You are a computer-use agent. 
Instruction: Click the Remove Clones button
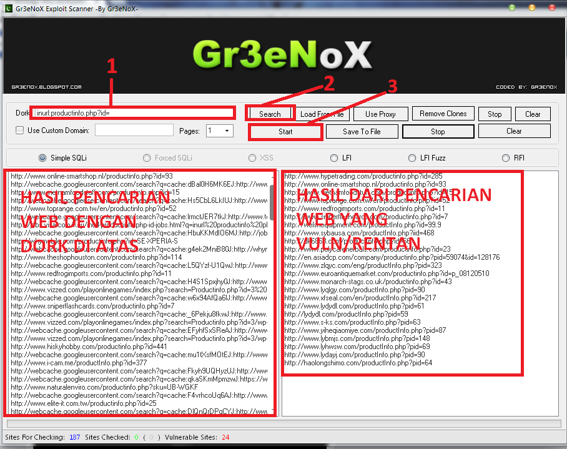(443, 114)
